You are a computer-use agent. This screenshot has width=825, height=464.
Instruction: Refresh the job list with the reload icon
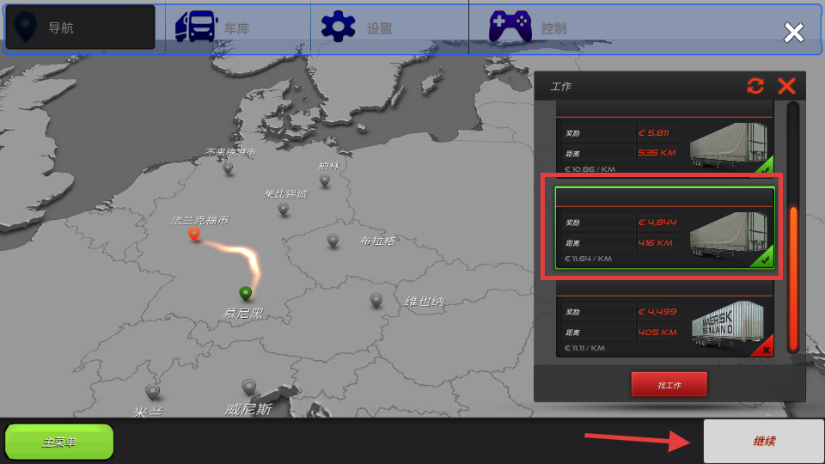coord(755,86)
